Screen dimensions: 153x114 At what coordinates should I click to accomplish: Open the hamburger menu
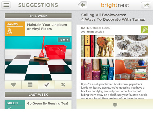coord(6,5)
